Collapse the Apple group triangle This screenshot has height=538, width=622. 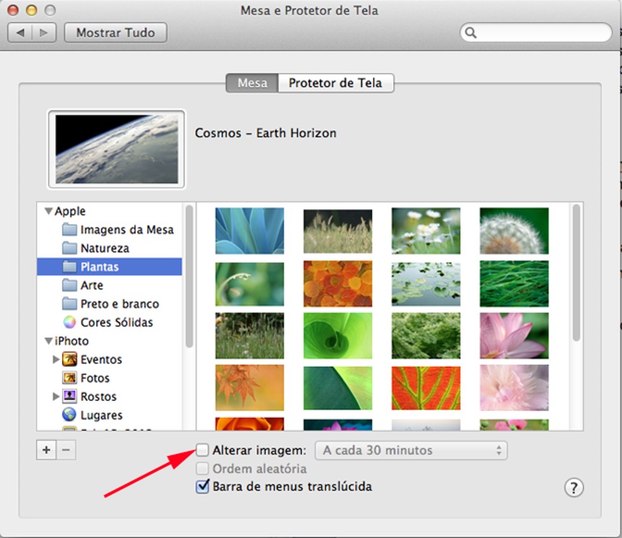click(49, 211)
